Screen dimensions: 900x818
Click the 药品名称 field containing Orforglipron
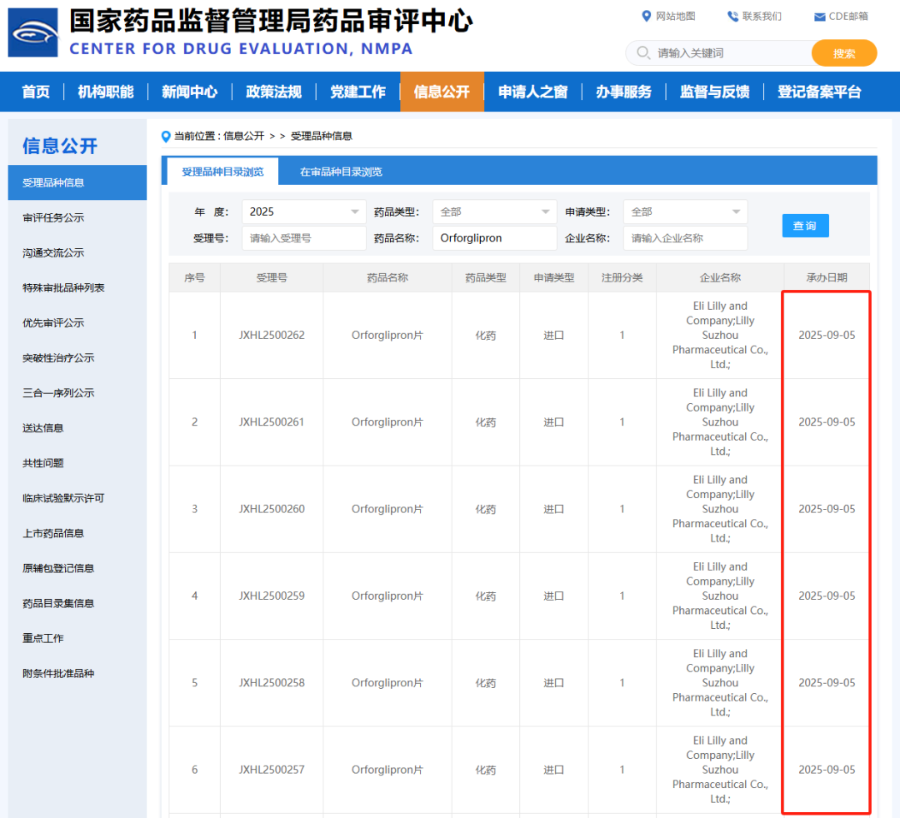(494, 238)
